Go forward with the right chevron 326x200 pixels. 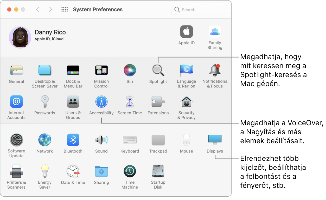pyautogui.click(x=50, y=10)
